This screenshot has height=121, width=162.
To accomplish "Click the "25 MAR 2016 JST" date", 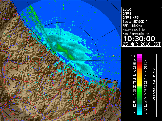I will tap(142, 44).
